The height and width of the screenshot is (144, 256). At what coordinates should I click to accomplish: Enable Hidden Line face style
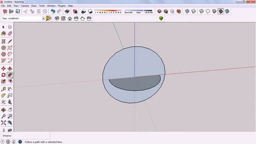pyautogui.click(x=208, y=11)
